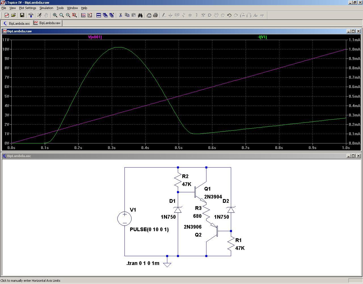Click the 1.0mA right axis label
The image size is (363, 284).
(355, 49)
